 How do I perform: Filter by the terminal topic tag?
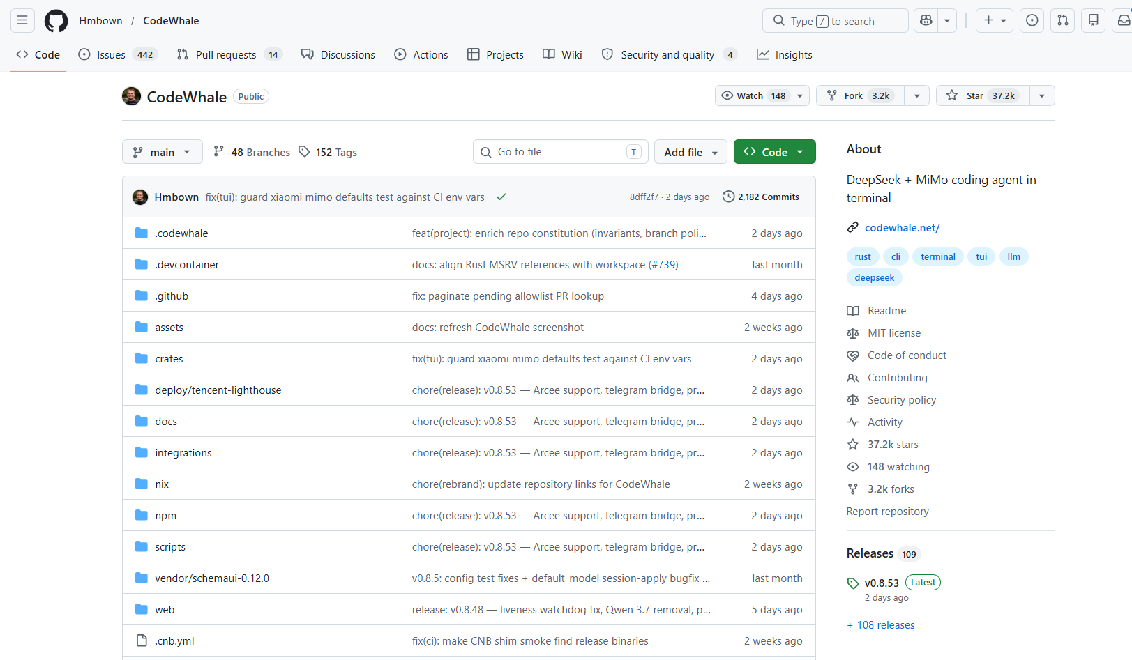(938, 256)
